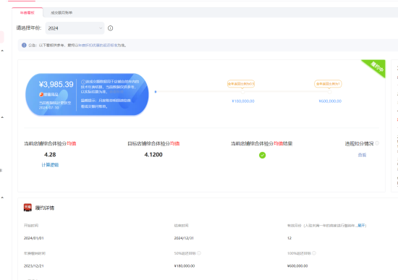Image resolution: width=398 pixels, height=280 pixels.
Task: Expand the truncated 有效月份 note via 展开
Action: click(361, 226)
